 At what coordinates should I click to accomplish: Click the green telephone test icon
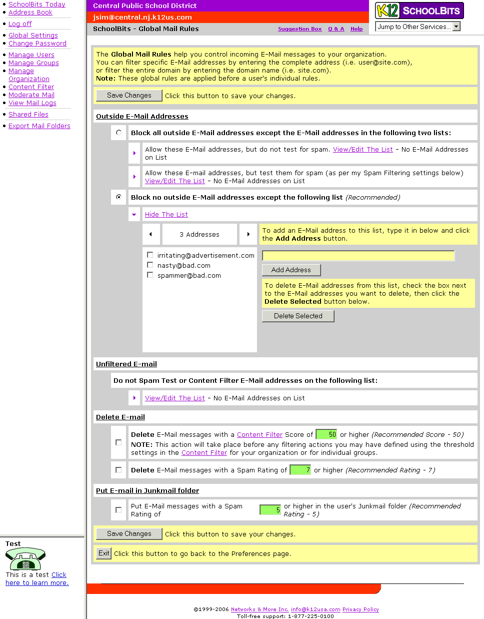coord(25,559)
